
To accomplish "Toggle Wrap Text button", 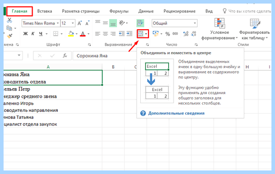I will coord(140,23).
